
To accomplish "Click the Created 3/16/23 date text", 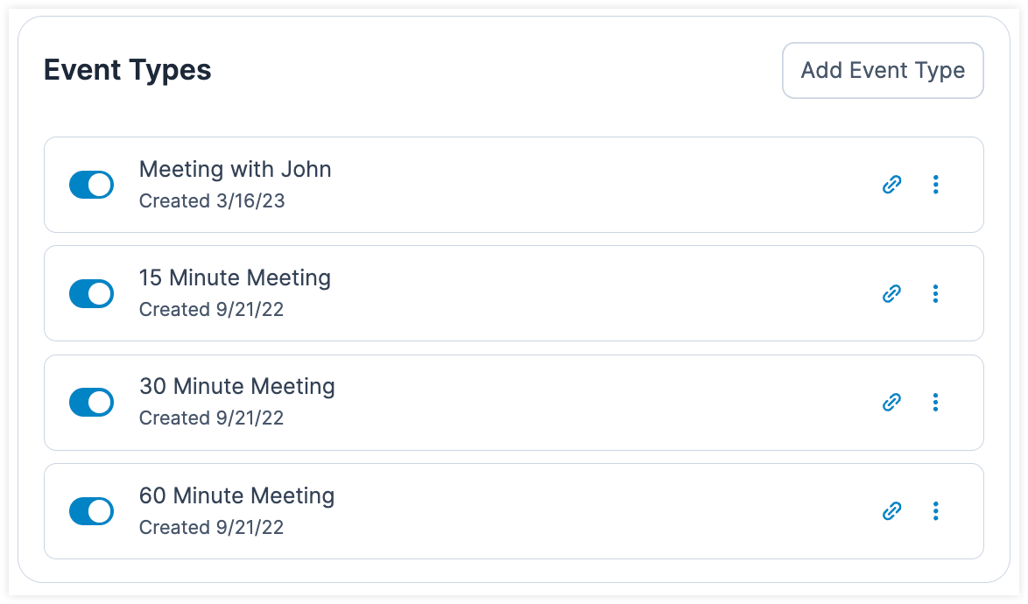I will [x=212, y=201].
